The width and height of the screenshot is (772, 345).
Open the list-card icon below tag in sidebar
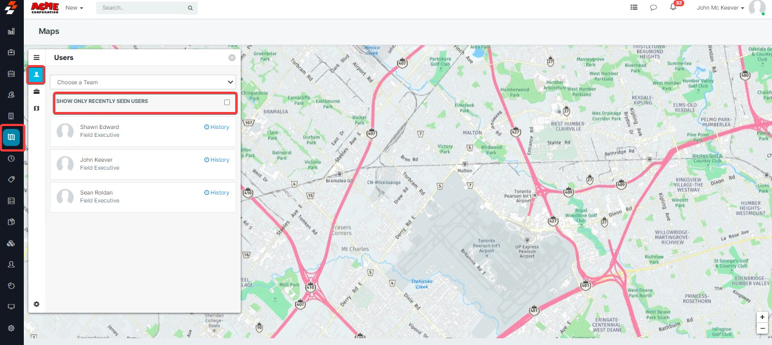click(11, 201)
